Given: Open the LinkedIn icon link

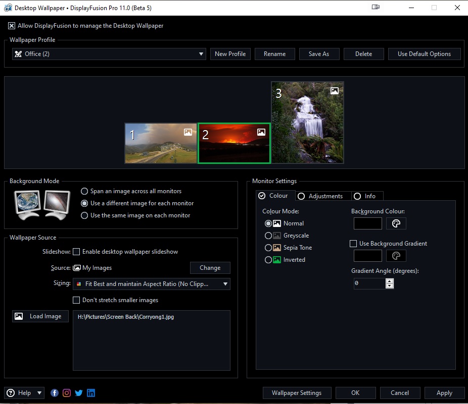Looking at the screenshot, I should point(91,393).
